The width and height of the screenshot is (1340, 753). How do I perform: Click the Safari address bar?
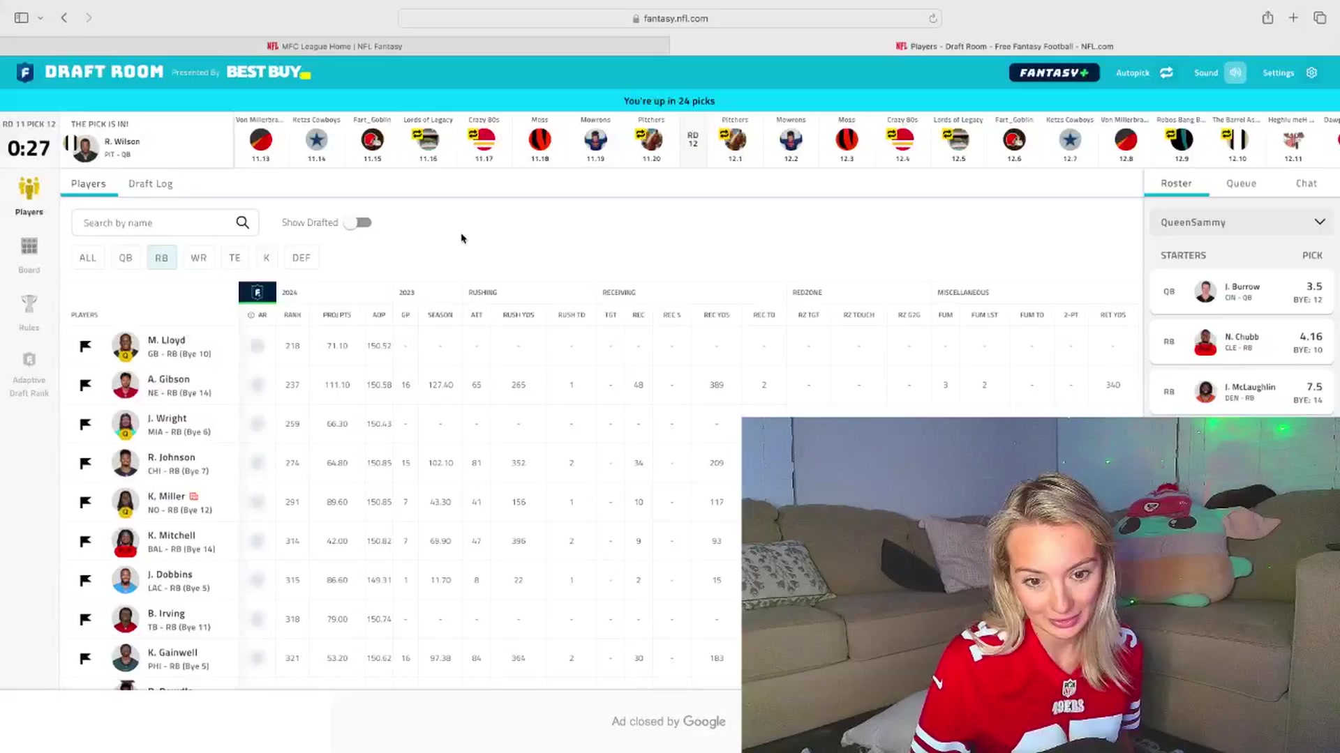[670, 18]
